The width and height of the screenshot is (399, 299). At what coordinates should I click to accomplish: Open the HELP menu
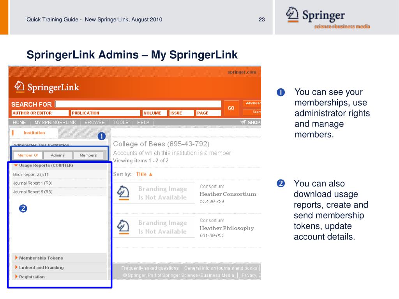point(143,123)
